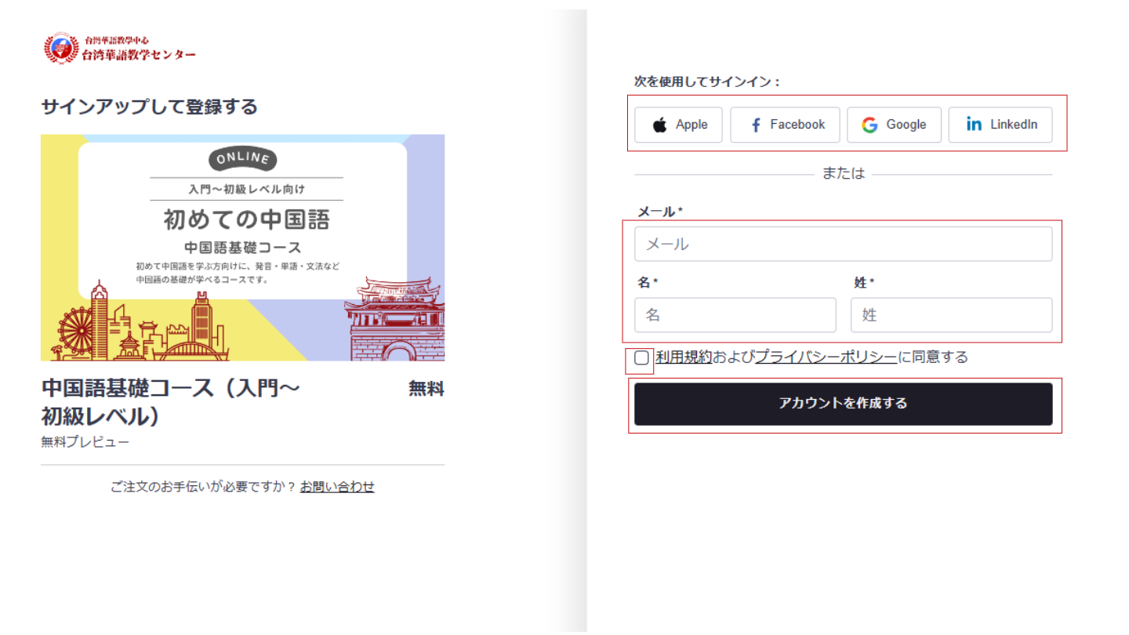
Task: Click the 初めての中国語 course banner image
Action: click(242, 247)
